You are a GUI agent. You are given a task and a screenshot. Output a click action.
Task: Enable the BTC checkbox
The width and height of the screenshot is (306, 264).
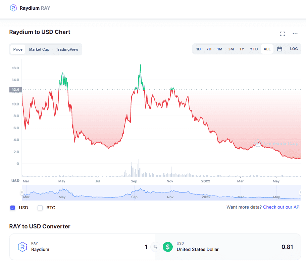click(x=40, y=208)
